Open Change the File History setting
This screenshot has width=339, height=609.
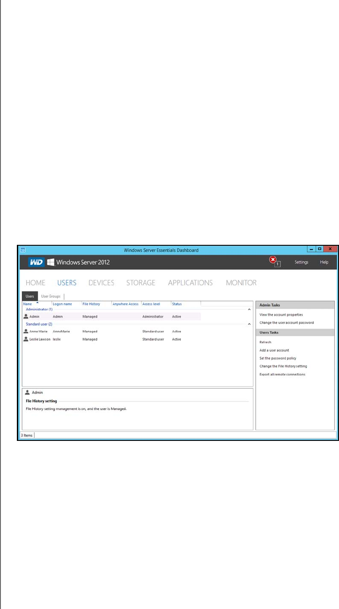pos(283,366)
